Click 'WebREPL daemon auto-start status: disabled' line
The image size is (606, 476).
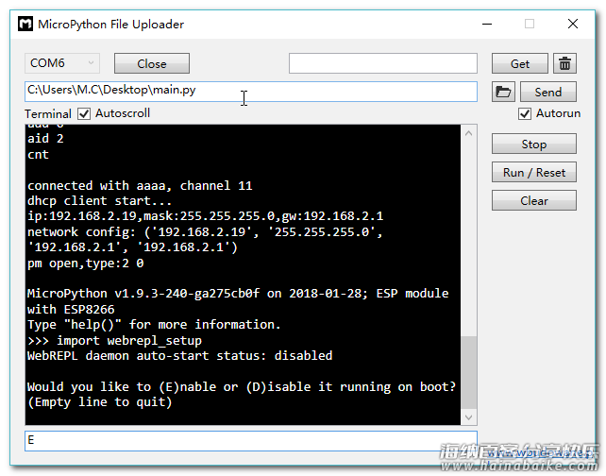(179, 356)
